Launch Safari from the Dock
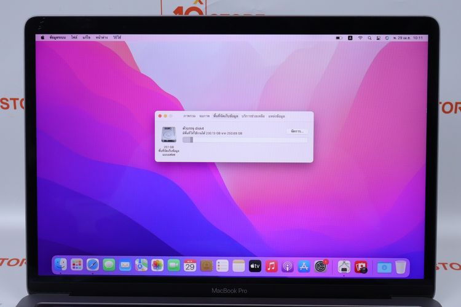Viewport: 461px width, 307px height. point(93,265)
